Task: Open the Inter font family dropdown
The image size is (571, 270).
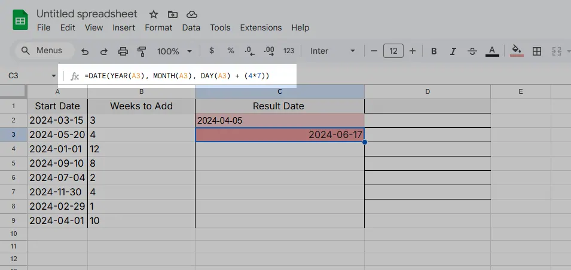Action: tap(332, 51)
